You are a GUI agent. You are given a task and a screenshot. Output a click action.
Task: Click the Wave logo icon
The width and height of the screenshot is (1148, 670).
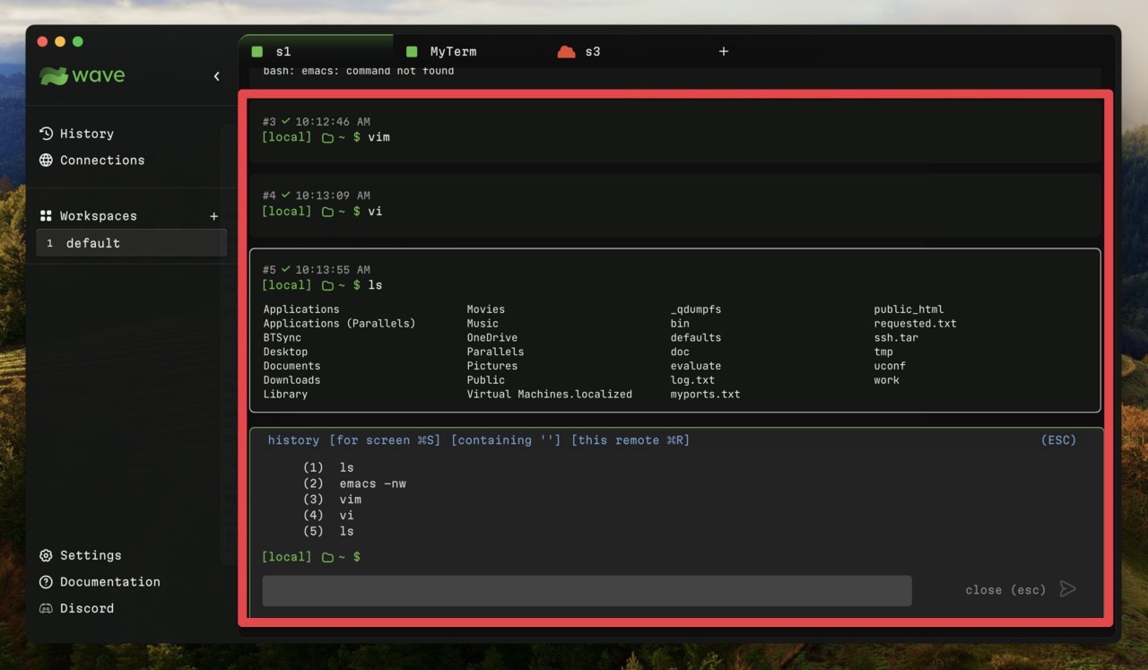(x=54, y=76)
